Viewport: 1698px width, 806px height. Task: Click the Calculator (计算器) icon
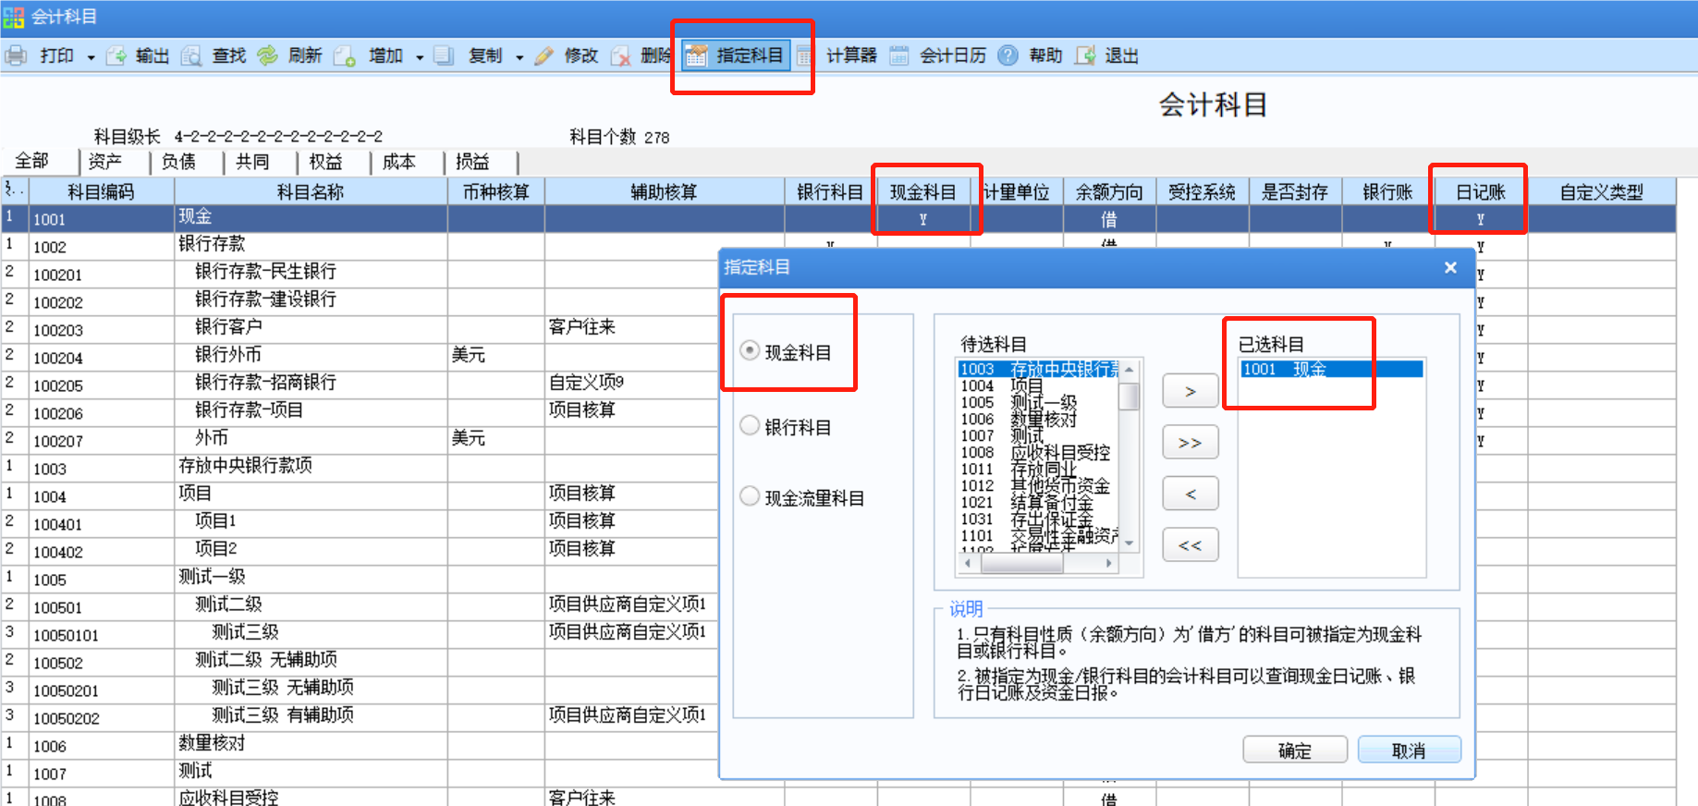pyautogui.click(x=804, y=55)
